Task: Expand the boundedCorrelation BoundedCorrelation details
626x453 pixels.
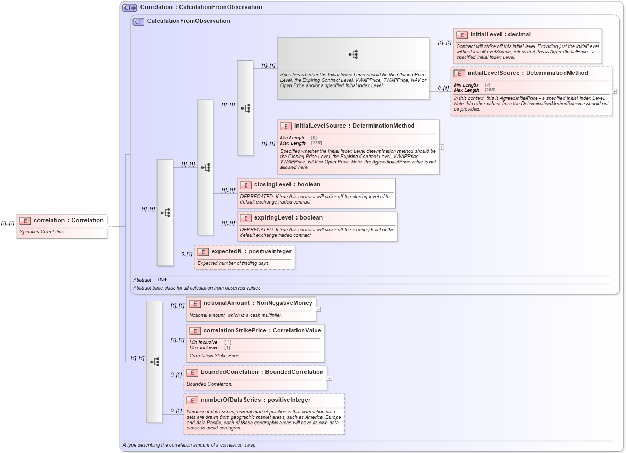Action: 330,378
